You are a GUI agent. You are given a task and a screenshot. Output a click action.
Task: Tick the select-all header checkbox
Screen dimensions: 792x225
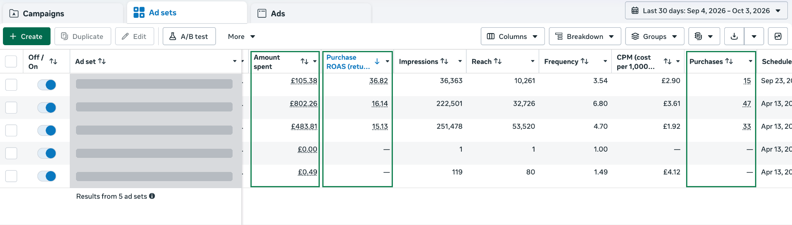click(x=11, y=62)
